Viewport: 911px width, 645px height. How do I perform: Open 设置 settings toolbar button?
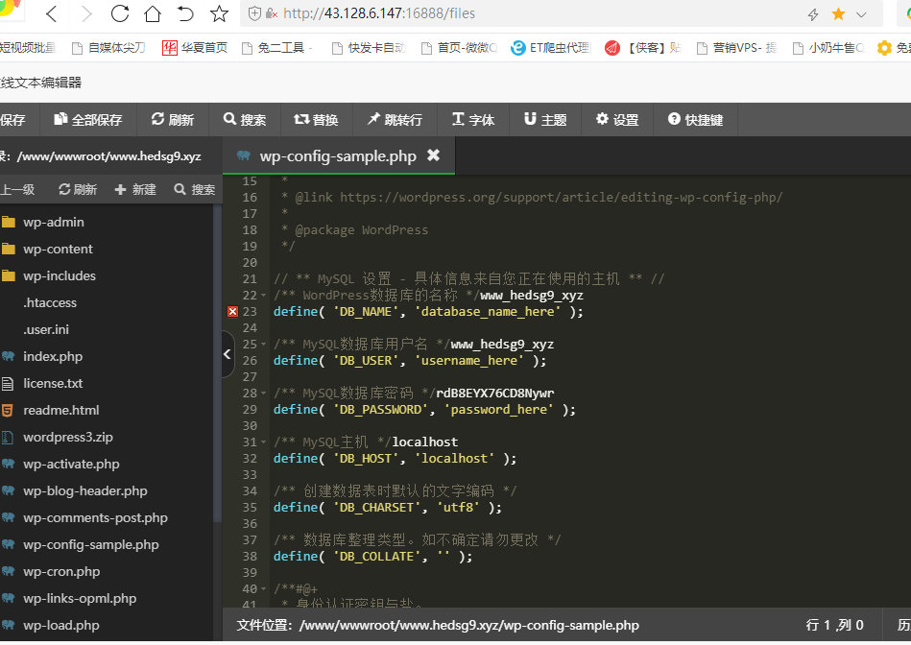click(617, 120)
